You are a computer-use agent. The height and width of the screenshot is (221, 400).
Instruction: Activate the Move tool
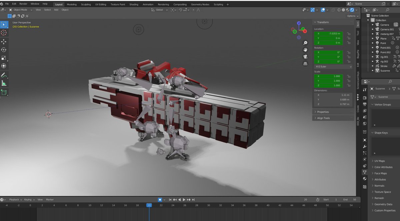click(x=4, y=42)
